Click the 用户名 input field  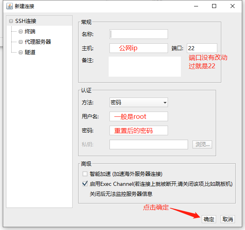pos(139,116)
